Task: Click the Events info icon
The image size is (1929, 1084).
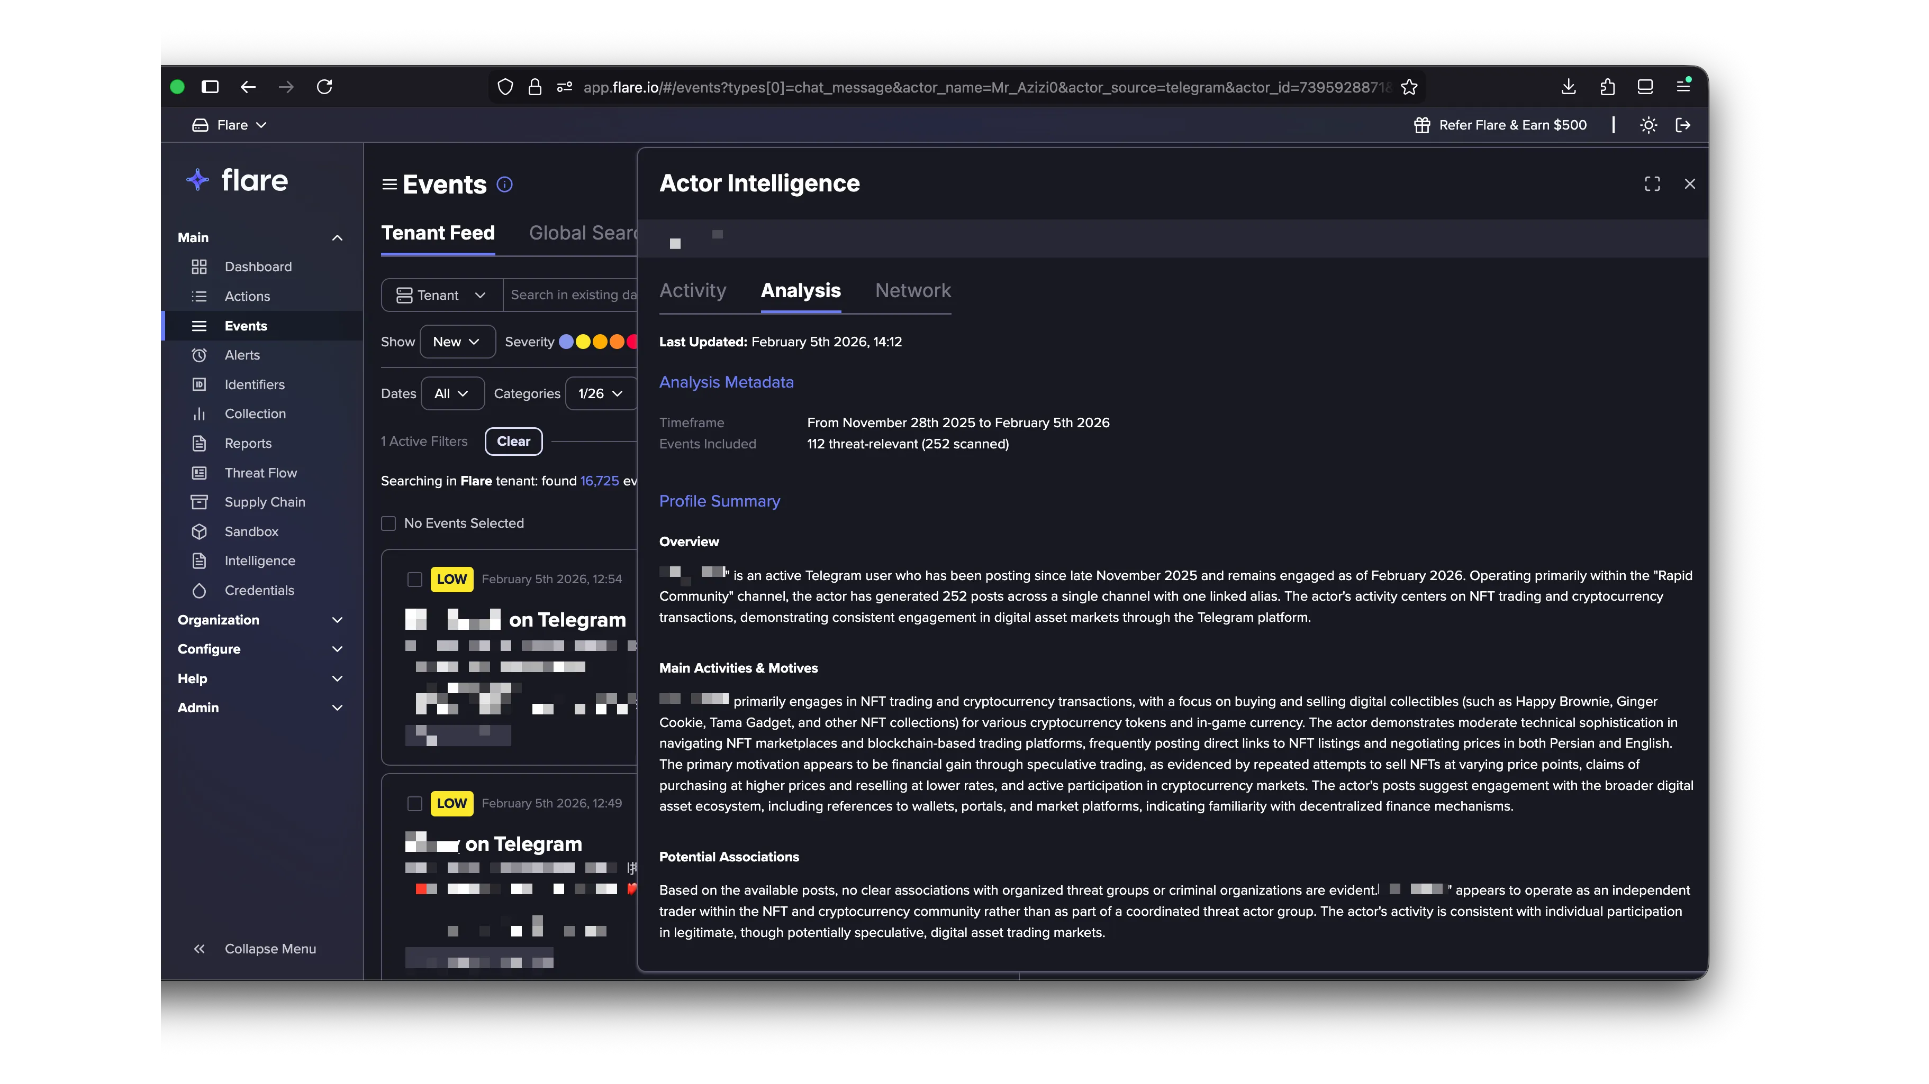Action: [x=505, y=185]
